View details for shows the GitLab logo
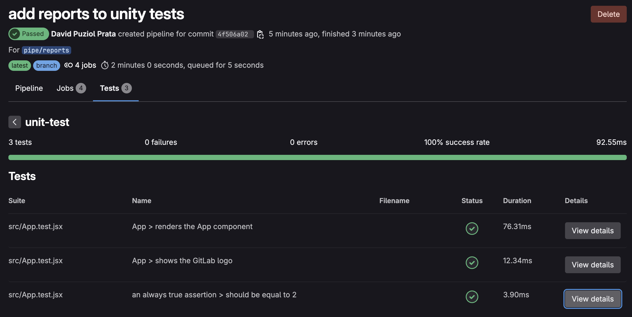632x317 pixels. point(593,265)
